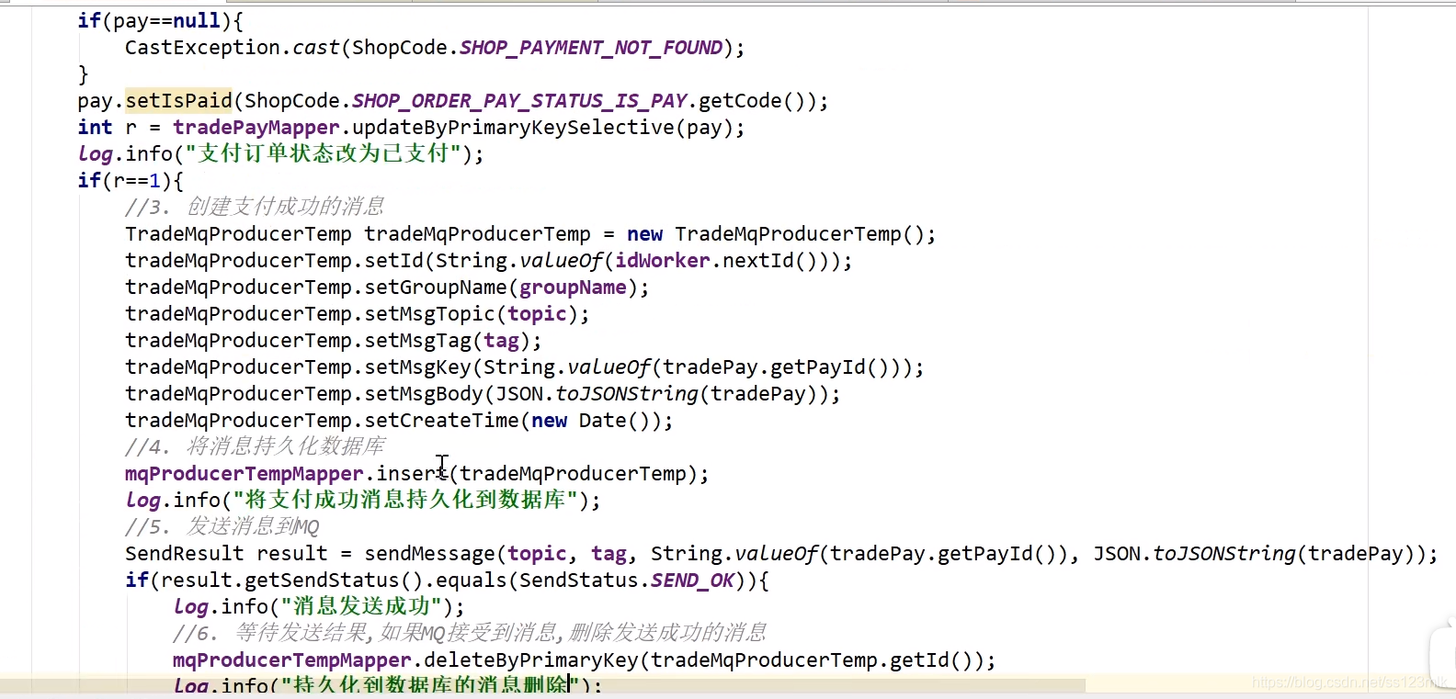Click the setCreateTime method
Viewport: 1456px width, 699px height.
pos(442,421)
